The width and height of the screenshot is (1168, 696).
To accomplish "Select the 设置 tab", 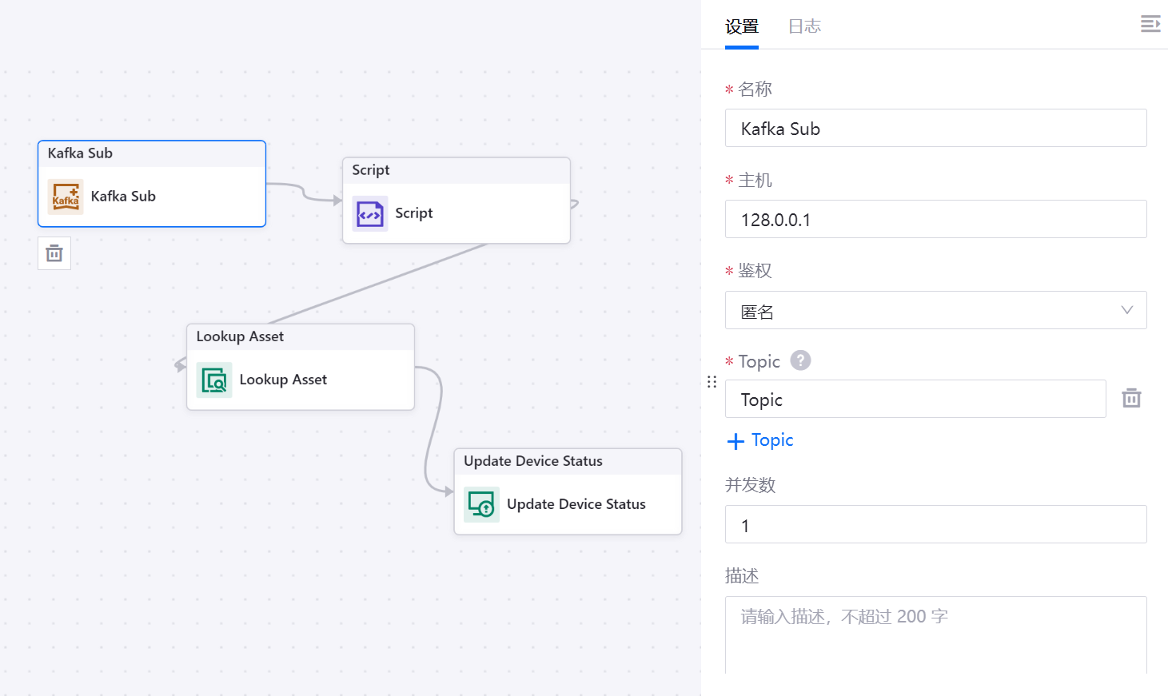I will click(x=741, y=26).
